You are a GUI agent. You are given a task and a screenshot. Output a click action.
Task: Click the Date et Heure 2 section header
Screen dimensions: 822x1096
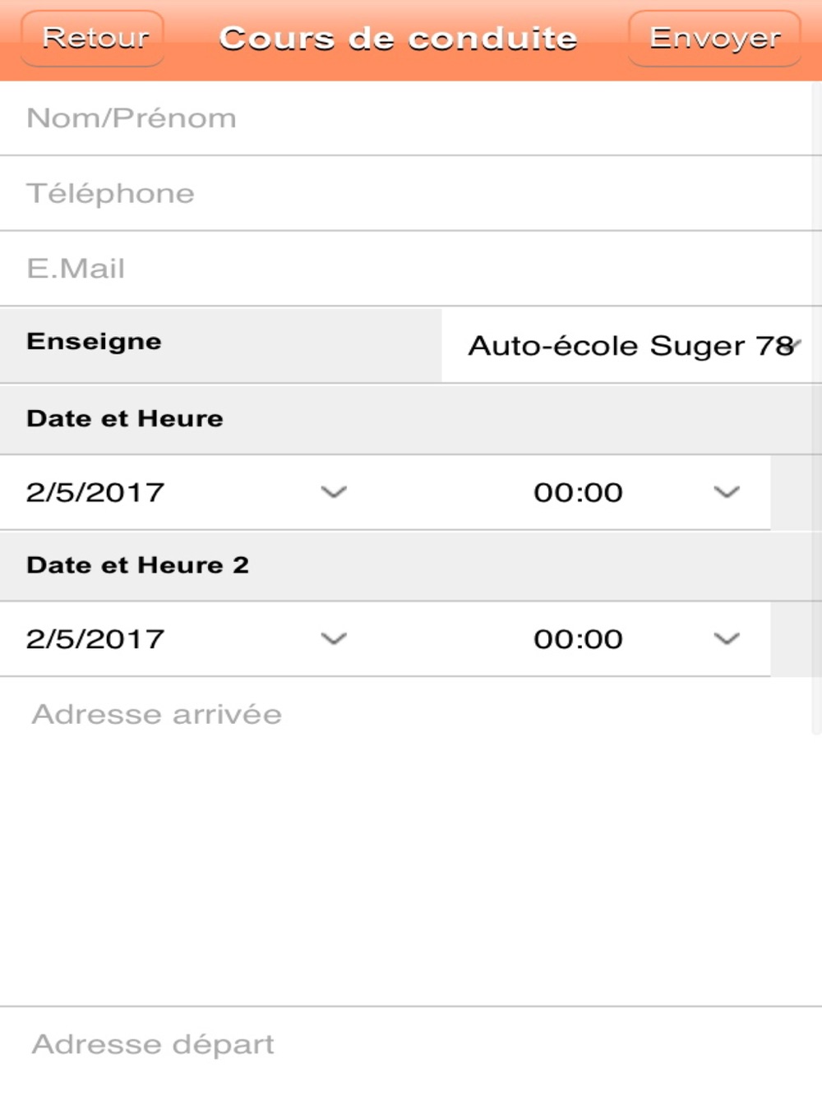click(x=137, y=565)
